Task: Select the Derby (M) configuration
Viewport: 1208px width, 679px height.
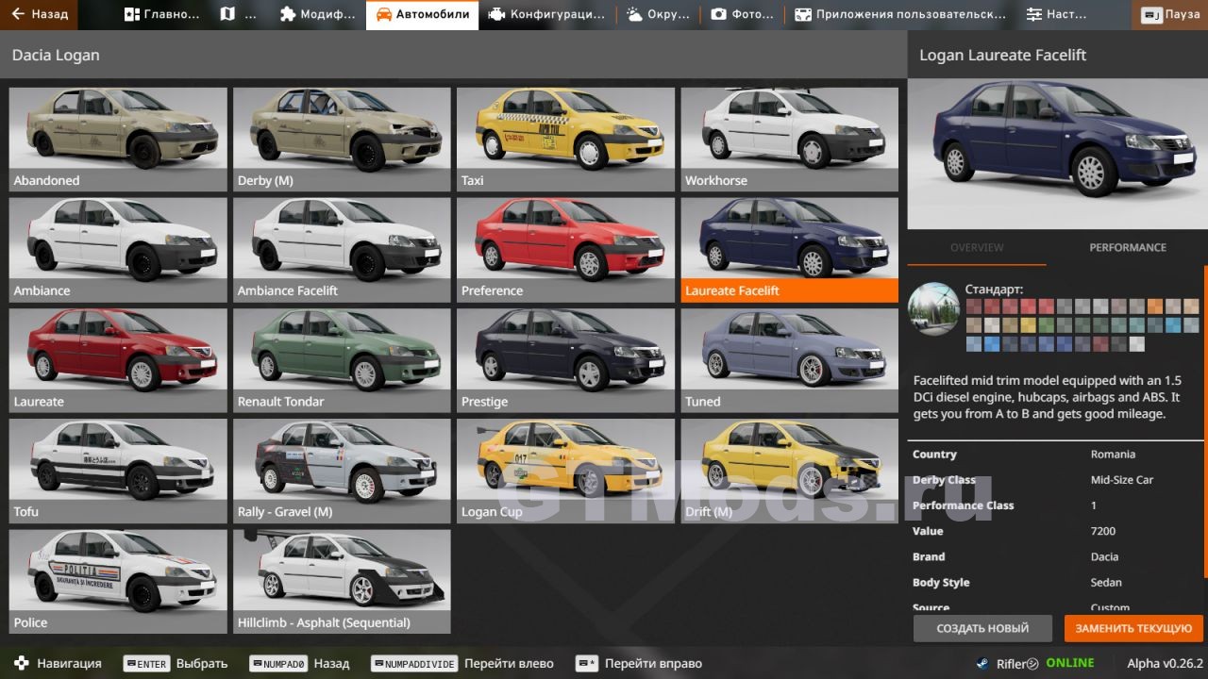Action: tap(342, 139)
